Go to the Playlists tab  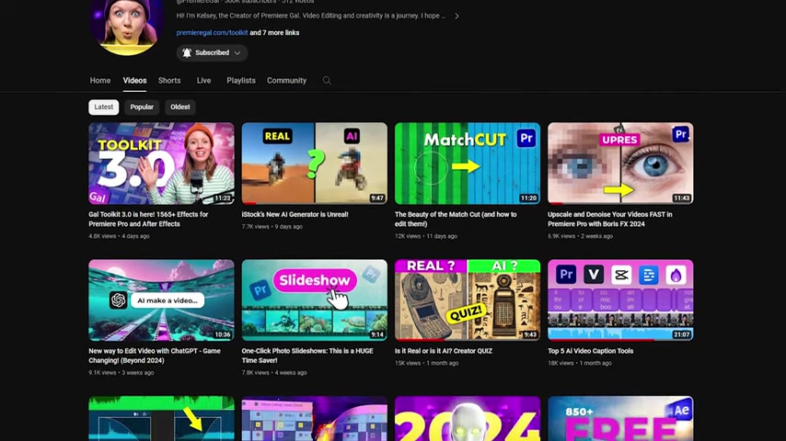[x=241, y=81]
